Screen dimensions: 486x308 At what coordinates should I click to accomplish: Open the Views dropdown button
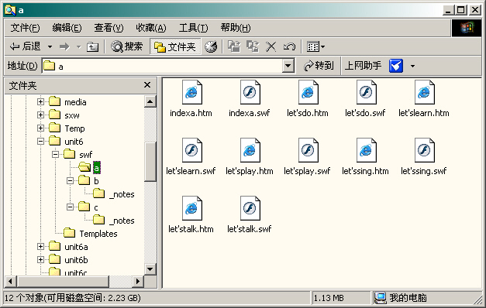(x=315, y=46)
